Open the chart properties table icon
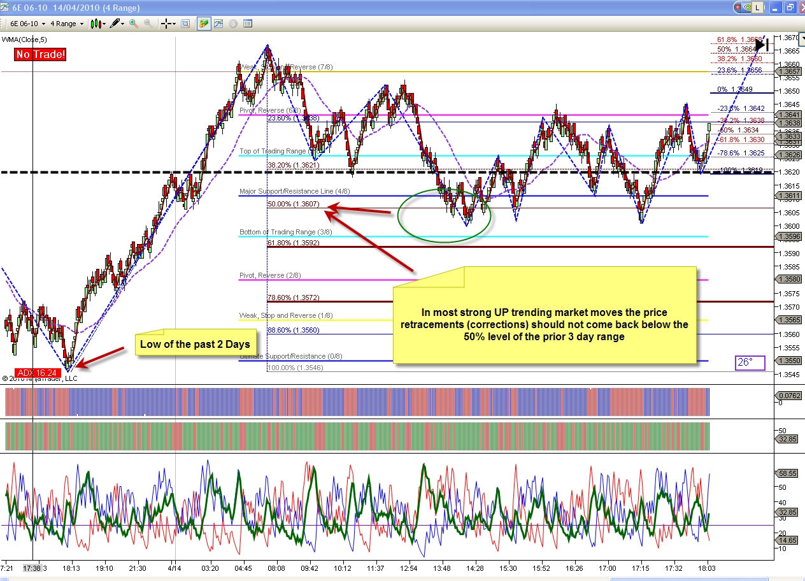Image resolution: width=805 pixels, height=581 pixels. click(x=248, y=24)
